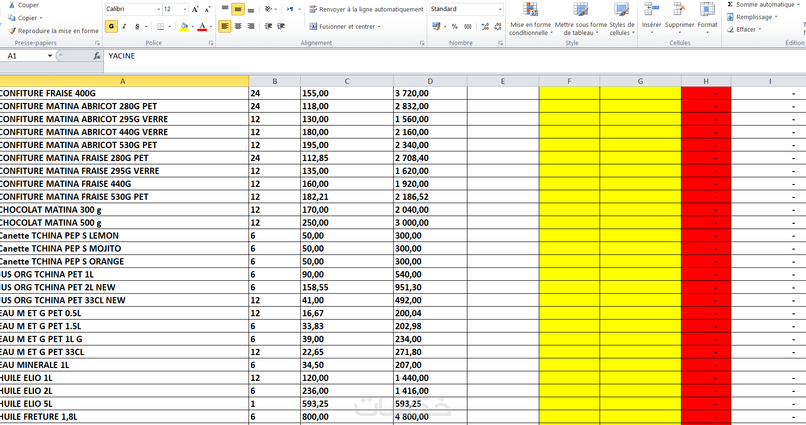Image resolution: width=806 pixels, height=425 pixels.
Task: Click the Somme automatique sigma icon
Action: pyautogui.click(x=730, y=4)
